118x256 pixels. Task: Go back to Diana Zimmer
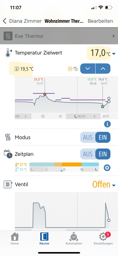click(x=22, y=21)
